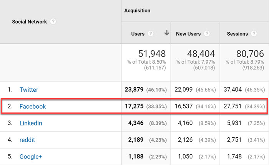The image size is (269, 165).
Task: Open the Users column help icon
Action: click(151, 34)
